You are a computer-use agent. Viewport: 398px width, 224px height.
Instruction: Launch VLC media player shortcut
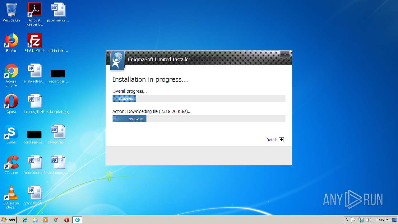point(11,197)
